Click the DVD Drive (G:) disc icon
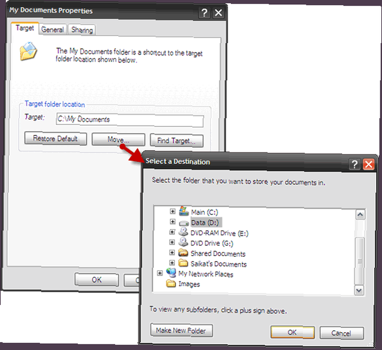Image resolution: width=382 pixels, height=350 pixels. pos(183,242)
